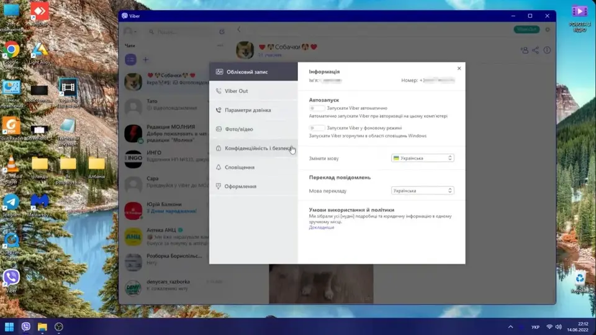Open the ИНГО chat
Viewport: 596px width, 335px height.
(166, 159)
